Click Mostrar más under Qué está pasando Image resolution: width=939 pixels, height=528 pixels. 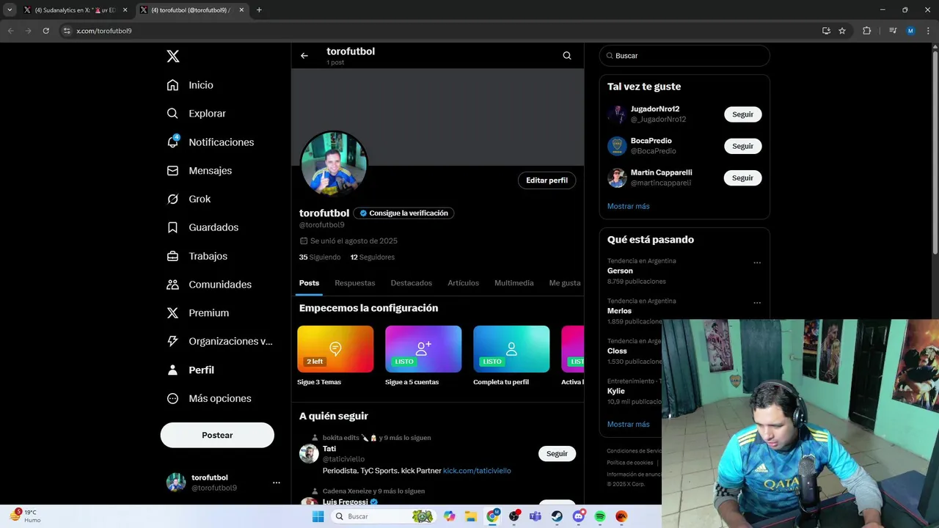point(628,424)
